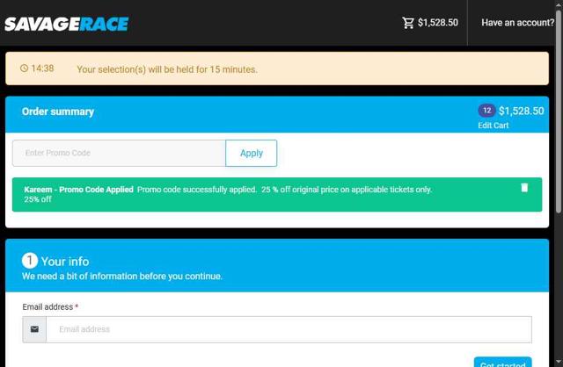563x367 pixels.
Task: Click 'We need a bit of information' text
Action: (x=122, y=277)
